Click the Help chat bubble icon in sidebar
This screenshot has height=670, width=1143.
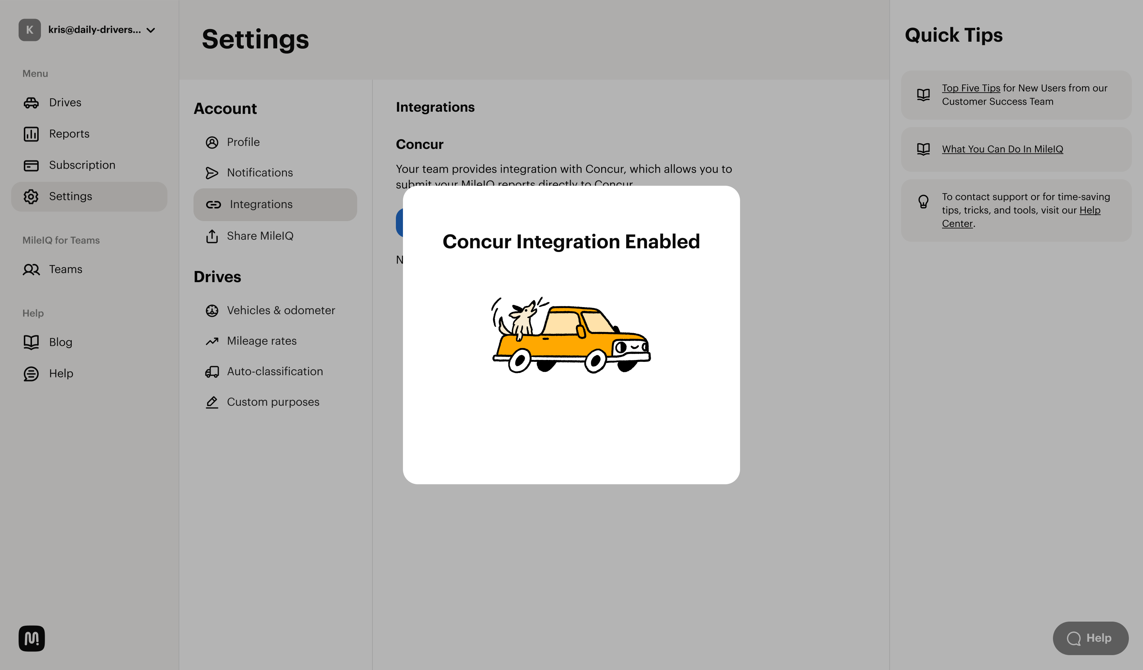coord(31,374)
